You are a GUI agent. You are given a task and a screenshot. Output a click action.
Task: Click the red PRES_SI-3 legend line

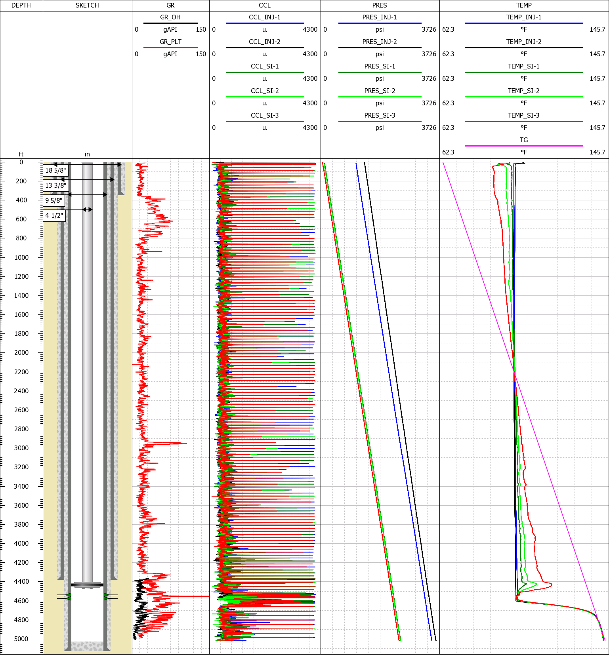tap(380, 121)
